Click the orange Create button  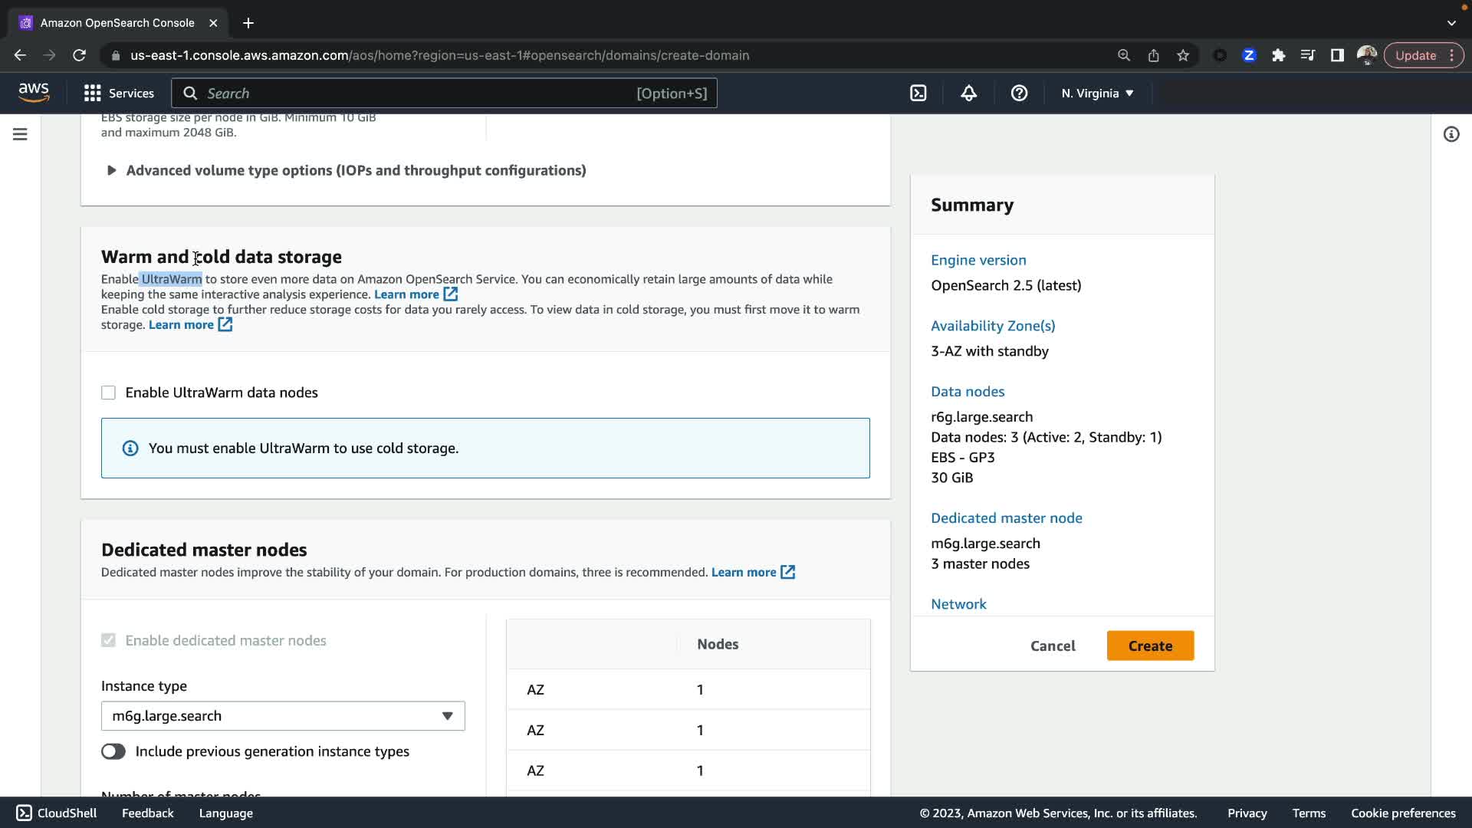[x=1149, y=646]
